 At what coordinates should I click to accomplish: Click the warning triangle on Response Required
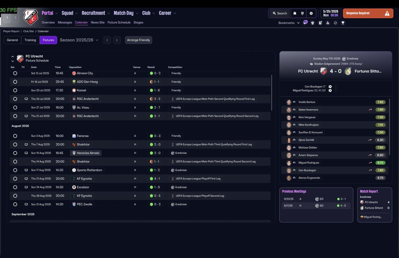(387, 13)
